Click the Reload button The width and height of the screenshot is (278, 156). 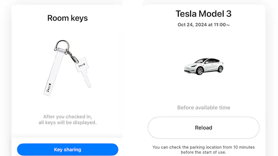coord(203,127)
